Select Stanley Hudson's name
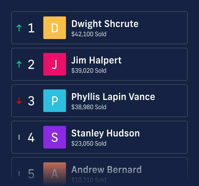 pyautogui.click(x=105, y=133)
